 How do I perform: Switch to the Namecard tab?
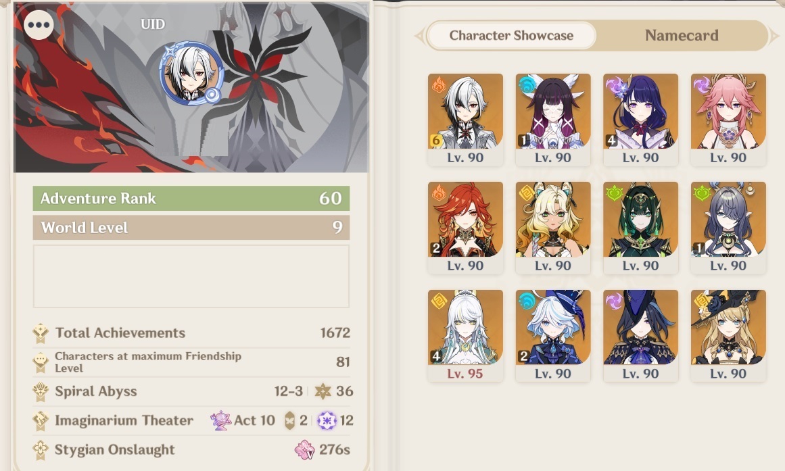pos(682,36)
